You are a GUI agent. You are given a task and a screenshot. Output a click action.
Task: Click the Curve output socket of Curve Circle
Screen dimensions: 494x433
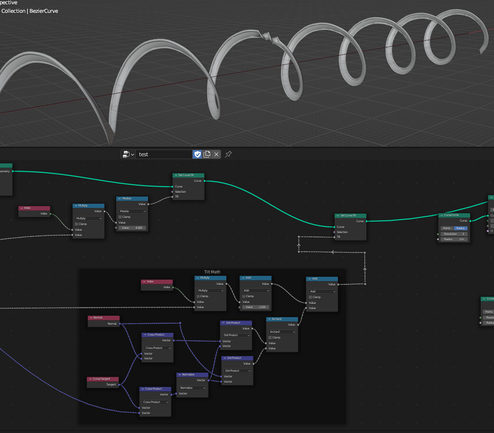coord(470,221)
